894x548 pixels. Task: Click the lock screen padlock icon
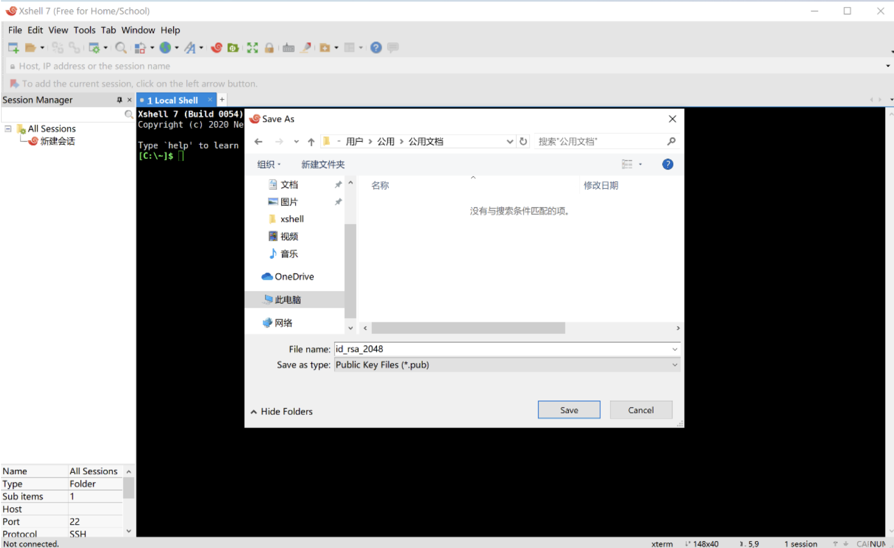(269, 48)
